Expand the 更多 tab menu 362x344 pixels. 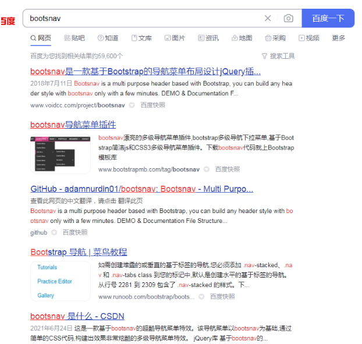pyautogui.click(x=339, y=38)
